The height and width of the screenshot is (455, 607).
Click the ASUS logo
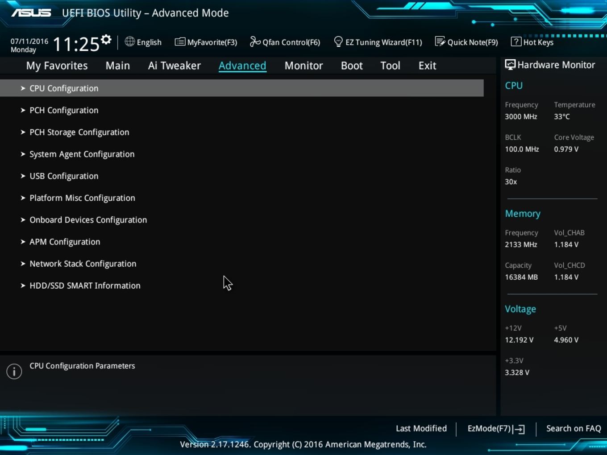coord(31,12)
